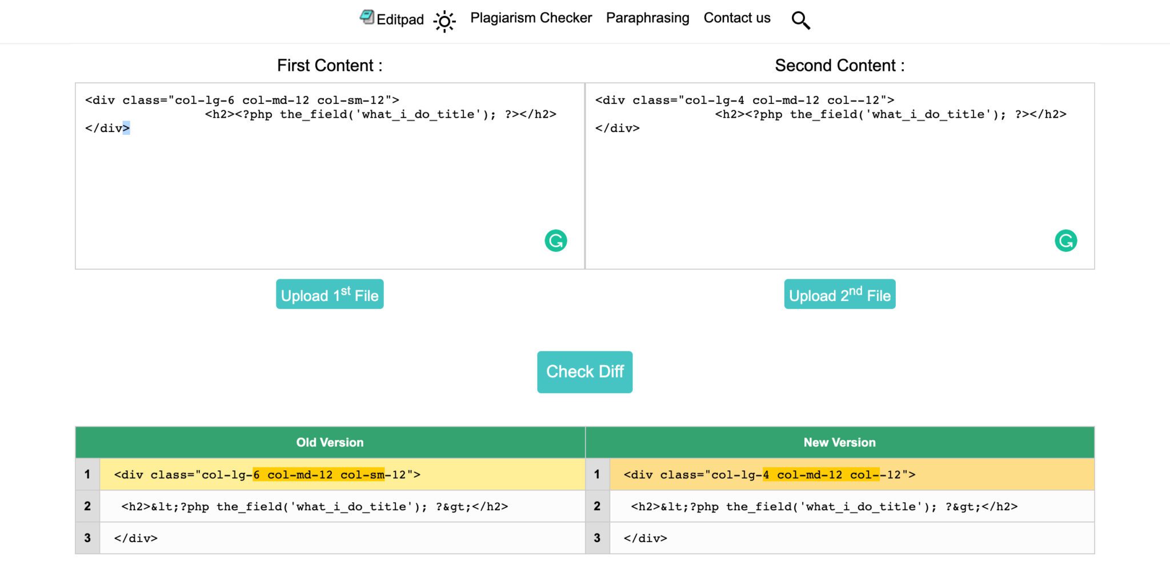Screen dimensions: 1170x573
Task: Click the Editpad home link text
Action: (400, 20)
